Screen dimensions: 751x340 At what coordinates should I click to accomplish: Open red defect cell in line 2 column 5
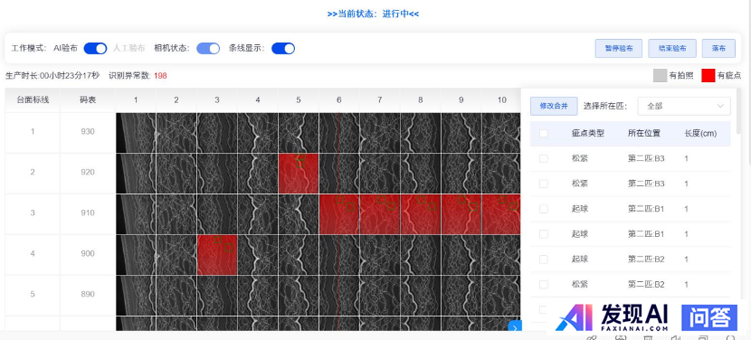[299, 174]
